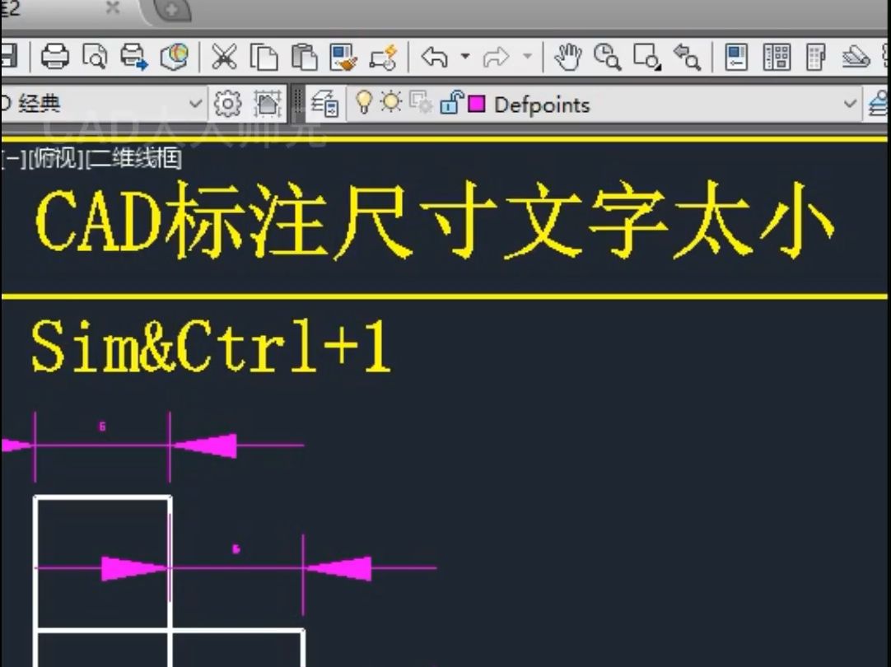Click the magenta layer color swatch
This screenshot has height=667, width=891.
(x=478, y=105)
